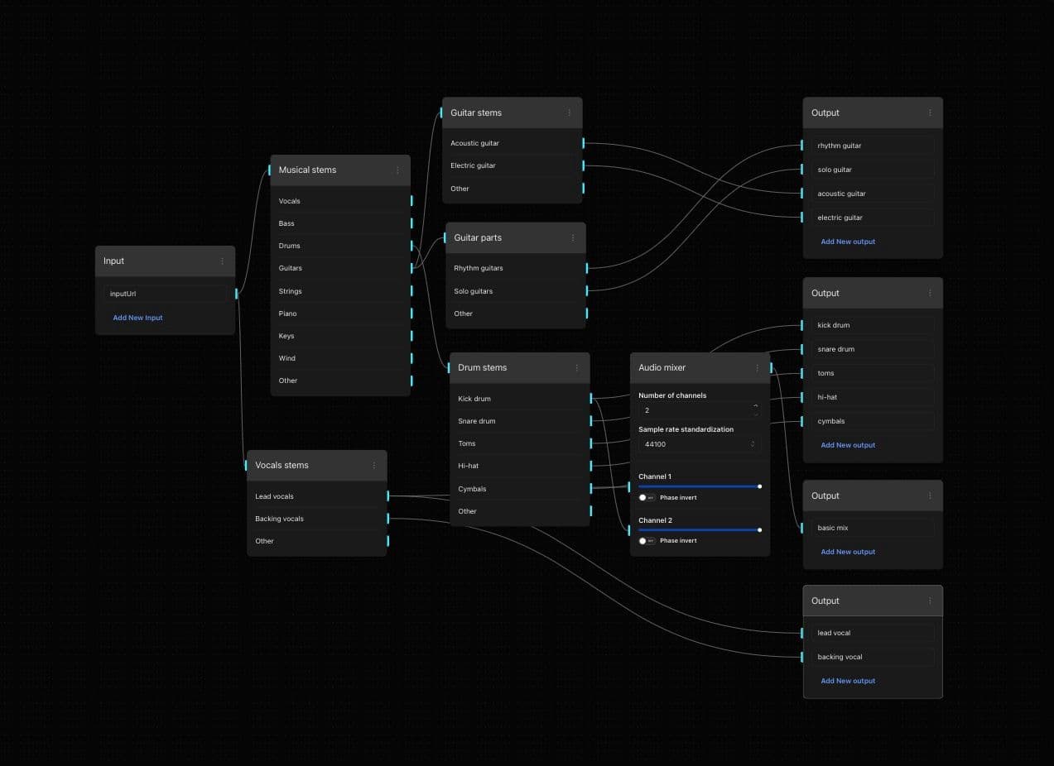Select the Strings row in Musical stems
The width and height of the screenshot is (1054, 766).
339,291
